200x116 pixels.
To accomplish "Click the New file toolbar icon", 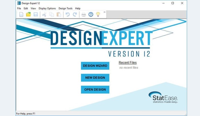I will (x=21, y=14).
